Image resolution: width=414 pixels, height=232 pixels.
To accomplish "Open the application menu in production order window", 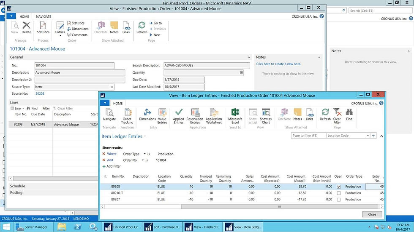I will click(11, 16).
